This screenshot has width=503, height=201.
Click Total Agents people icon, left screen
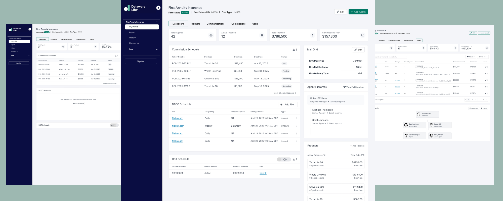click(63, 46)
